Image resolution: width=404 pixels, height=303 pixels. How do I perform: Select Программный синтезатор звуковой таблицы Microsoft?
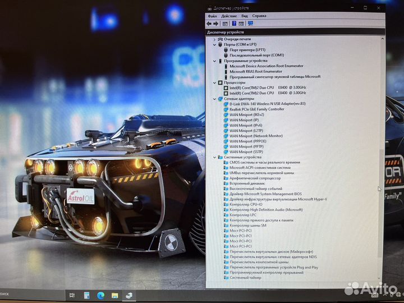click(x=275, y=76)
